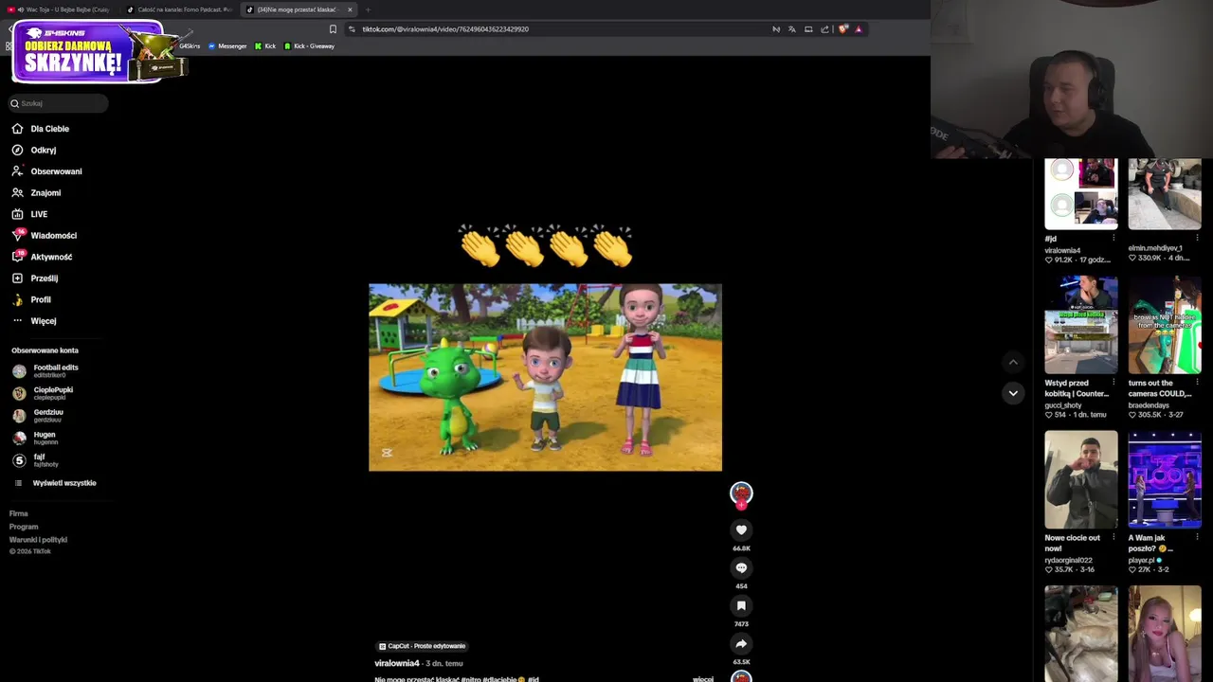Save video with the bookmark icon
Viewport: 1213px width, 682px height.
(x=741, y=606)
